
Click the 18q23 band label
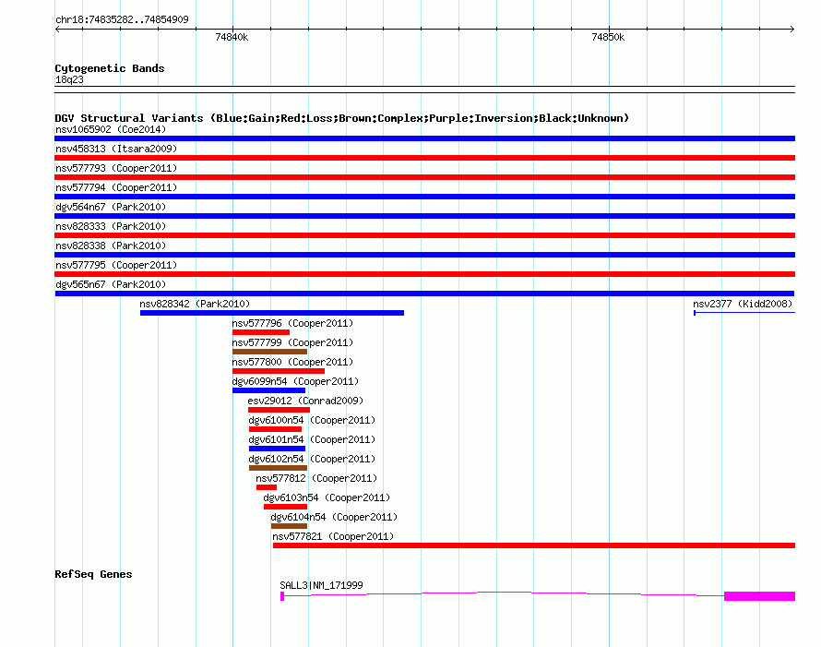pos(69,79)
